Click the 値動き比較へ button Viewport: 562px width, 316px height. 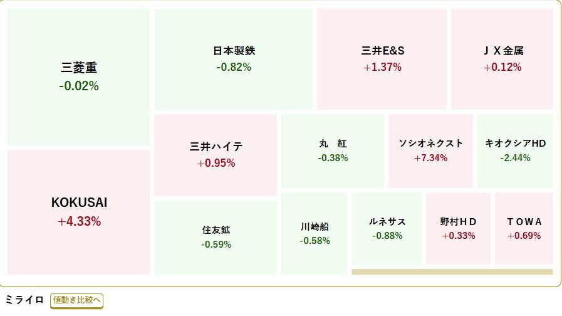(76, 300)
